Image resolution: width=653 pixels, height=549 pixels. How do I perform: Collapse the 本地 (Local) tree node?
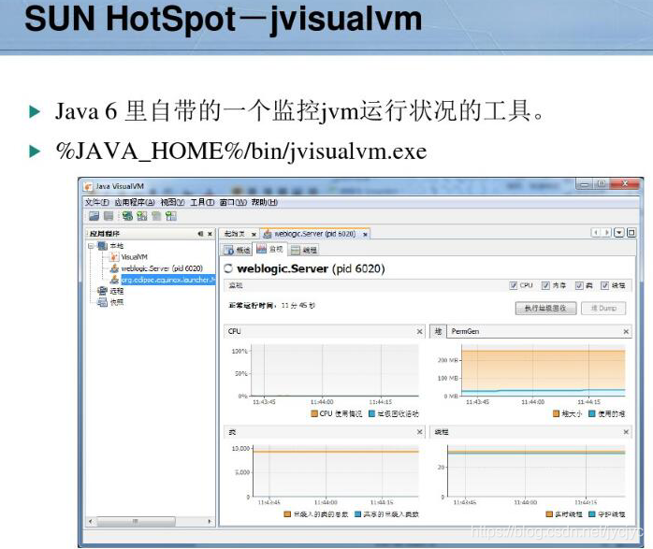pyautogui.click(x=91, y=246)
